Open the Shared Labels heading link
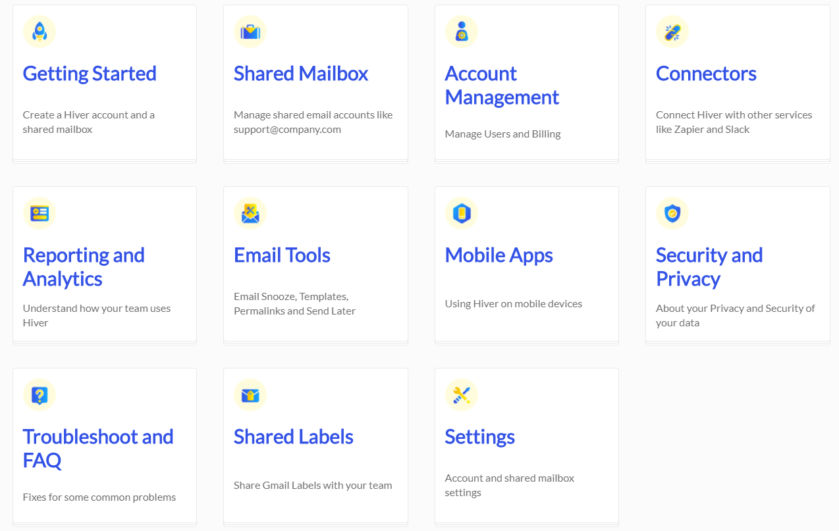 point(294,437)
